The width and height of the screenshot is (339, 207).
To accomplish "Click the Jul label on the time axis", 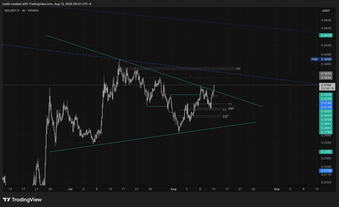I will pyautogui.click(x=70, y=189).
